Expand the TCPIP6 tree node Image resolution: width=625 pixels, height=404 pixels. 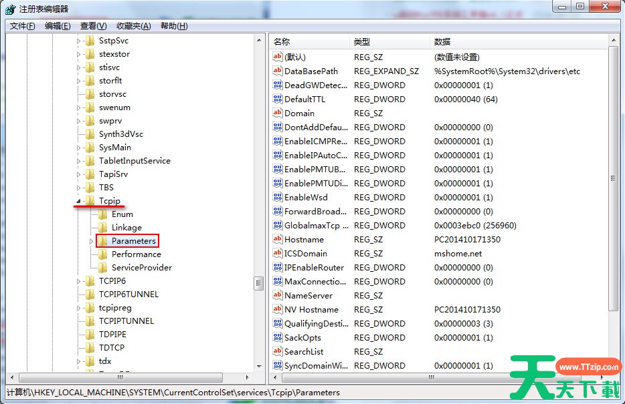coord(78,281)
